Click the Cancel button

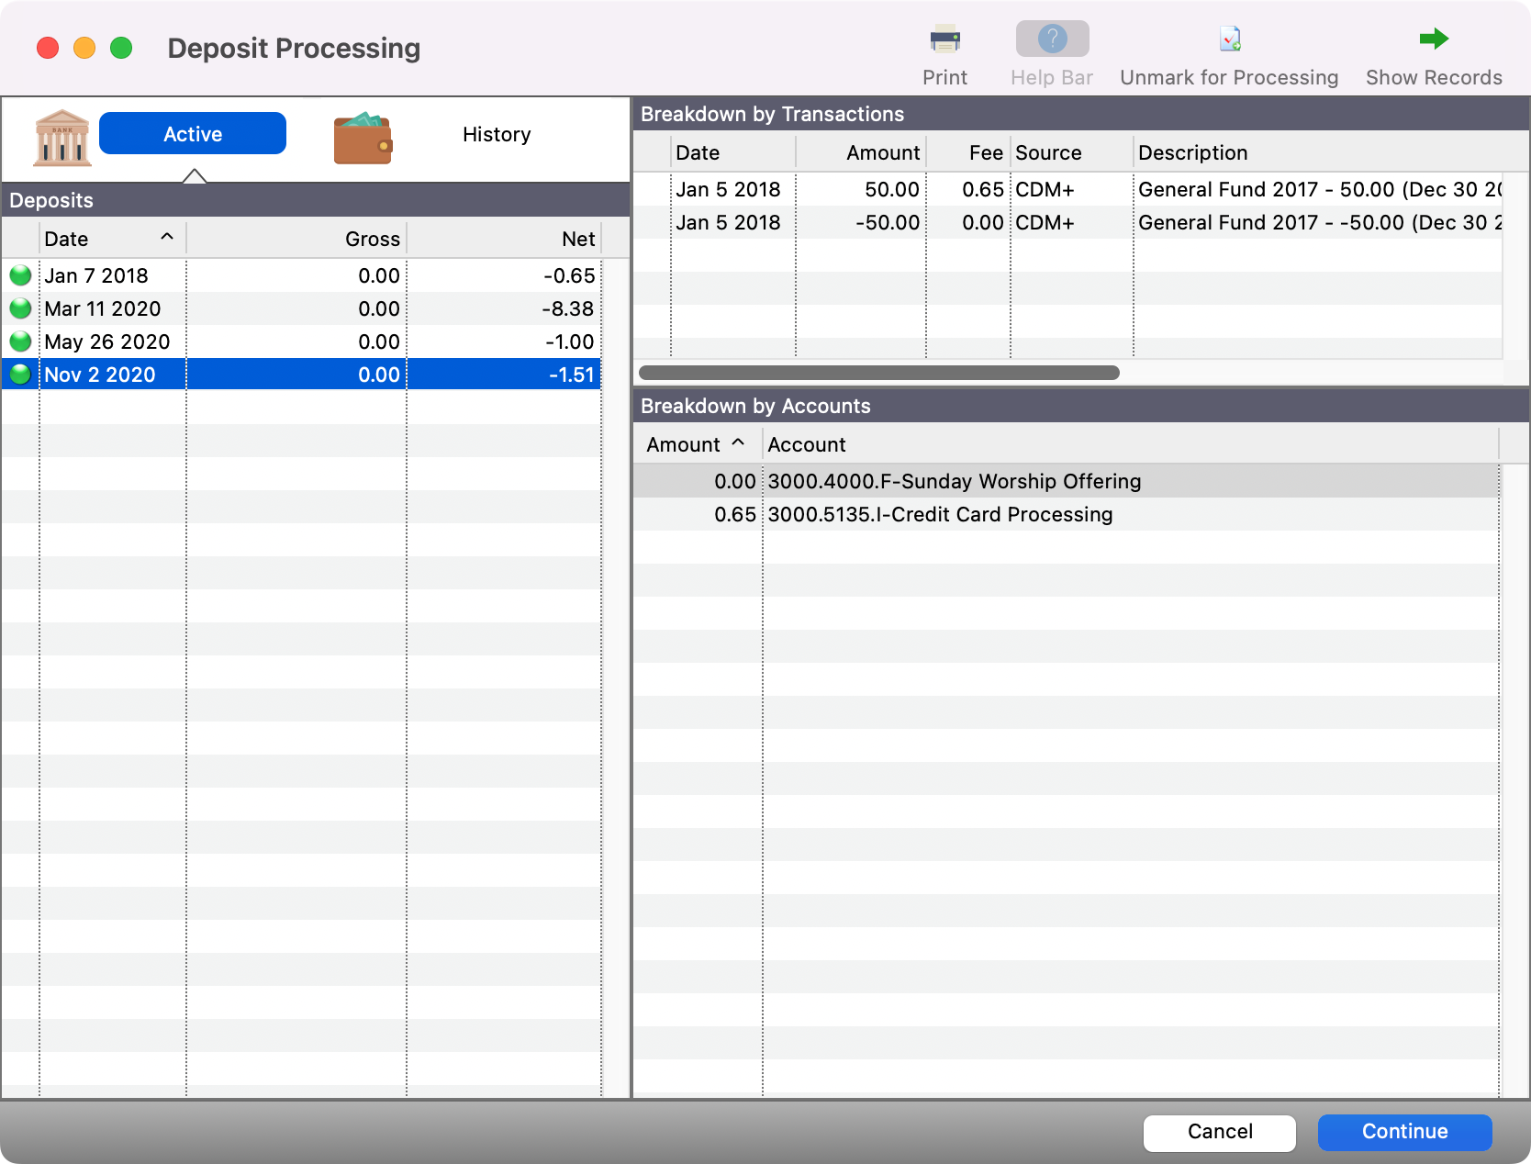[x=1218, y=1132]
